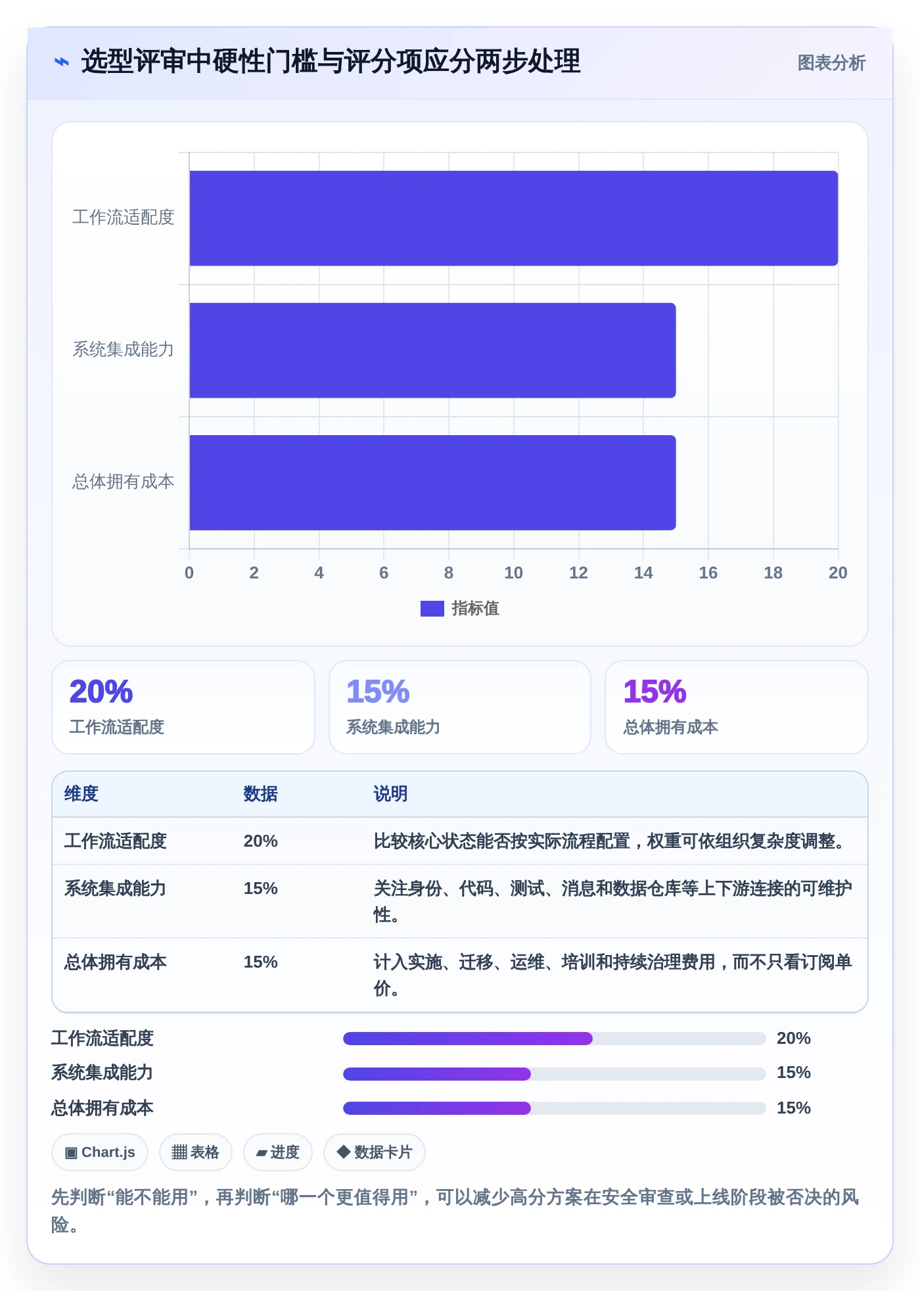
Task: Click the 数据卡片 tag chip
Action: tap(375, 1152)
